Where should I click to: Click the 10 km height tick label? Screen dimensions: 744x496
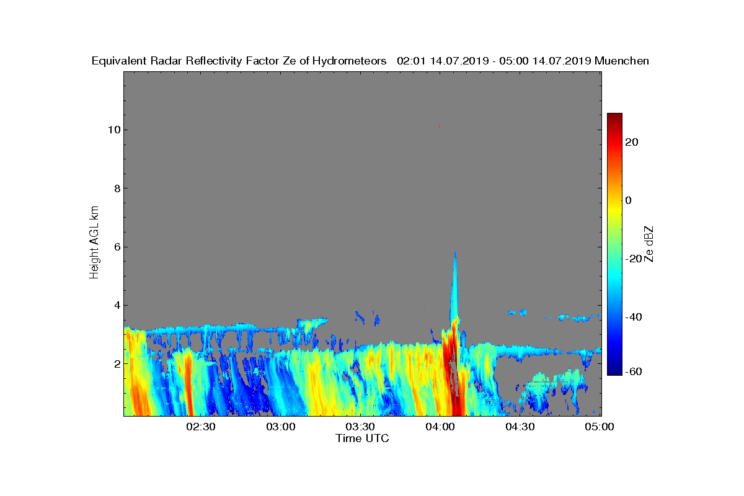point(113,130)
